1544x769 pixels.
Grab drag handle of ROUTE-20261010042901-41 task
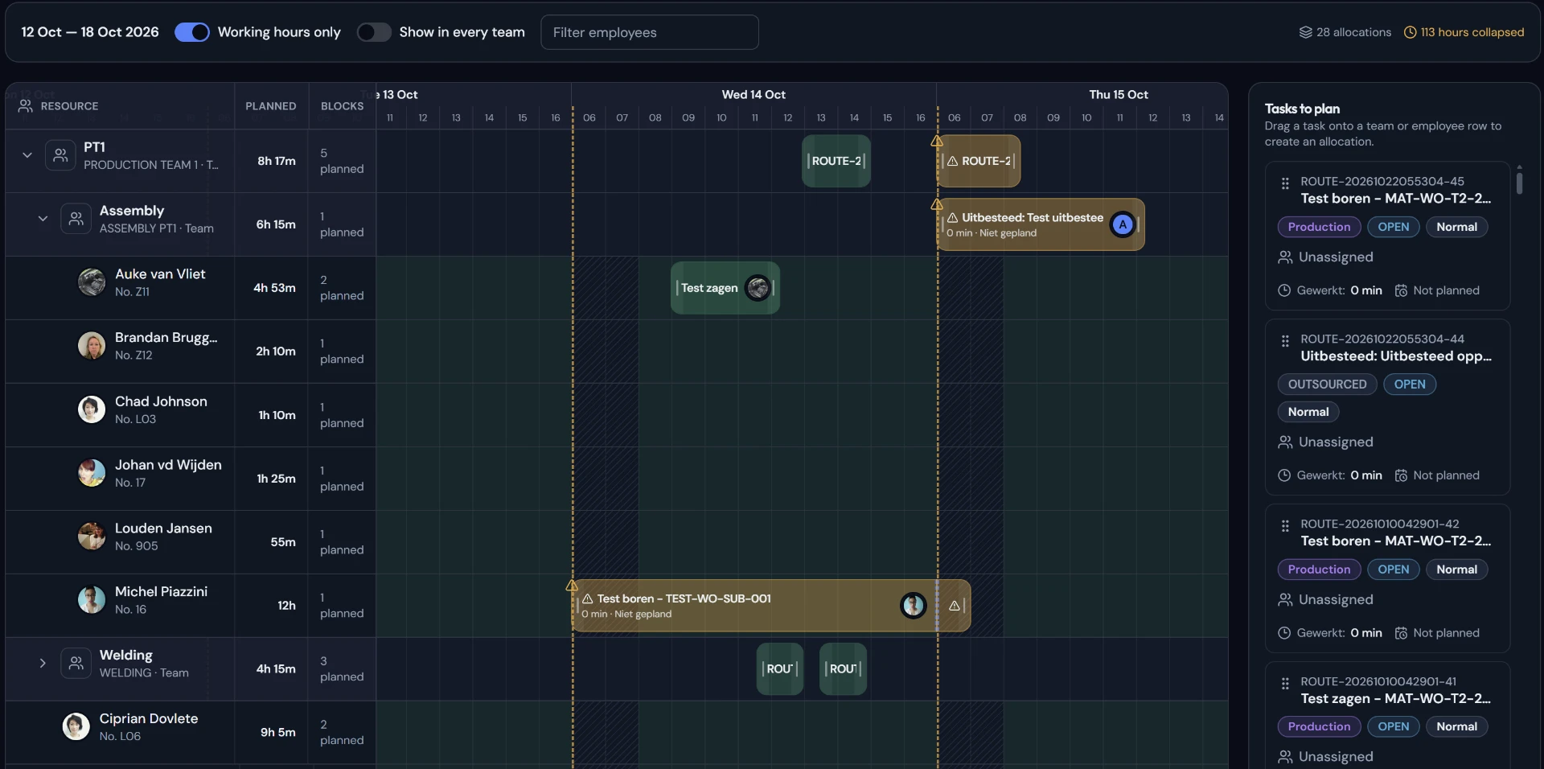tap(1285, 684)
